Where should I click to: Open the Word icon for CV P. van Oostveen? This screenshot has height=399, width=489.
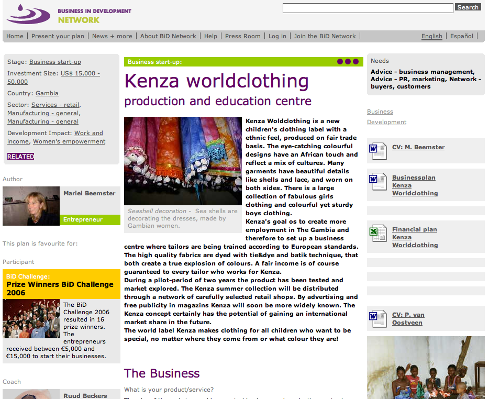coord(377,318)
